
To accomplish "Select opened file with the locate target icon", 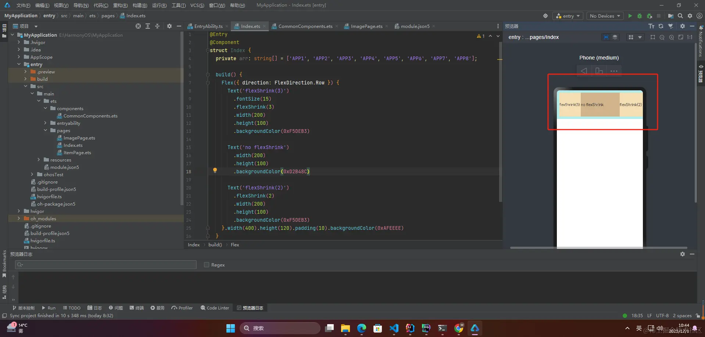I will coord(138,26).
